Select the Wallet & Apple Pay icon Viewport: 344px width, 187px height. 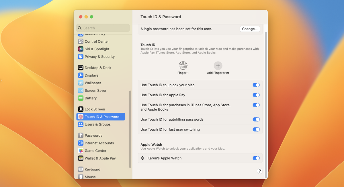(81, 158)
